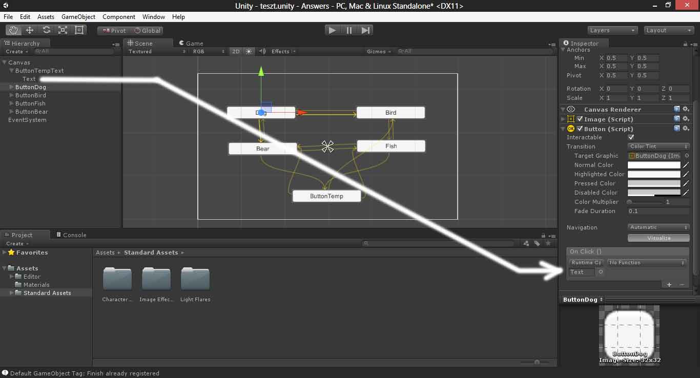Open the Layers dropdown

click(612, 30)
